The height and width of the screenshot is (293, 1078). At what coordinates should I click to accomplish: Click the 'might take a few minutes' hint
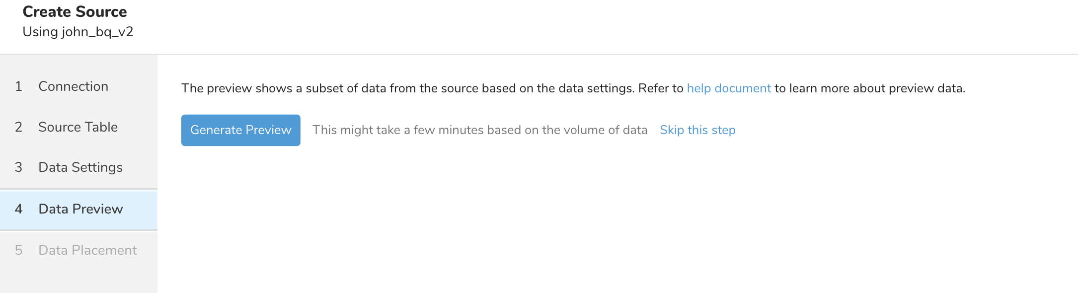point(479,130)
